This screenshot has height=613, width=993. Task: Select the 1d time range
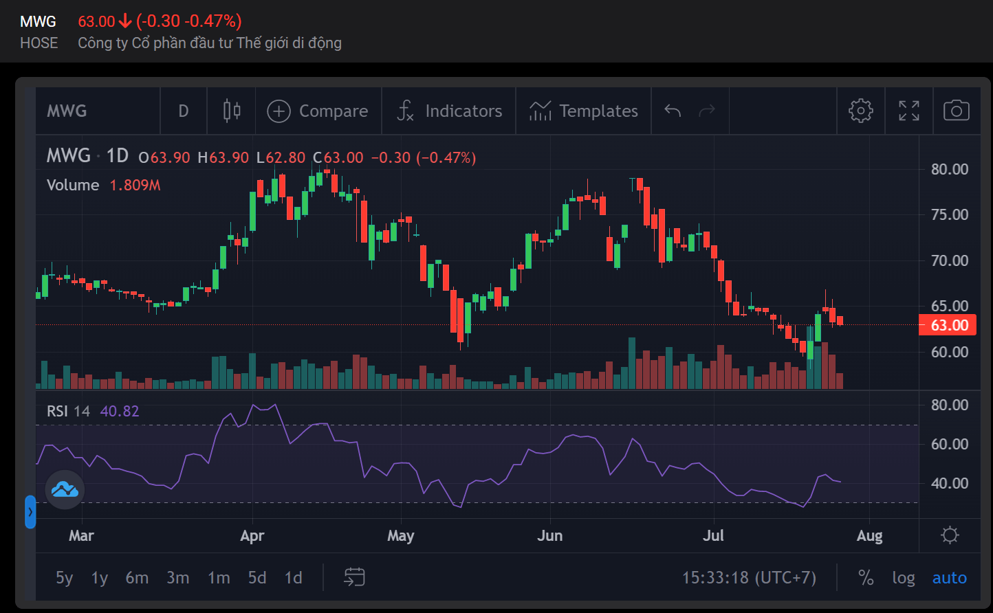pos(294,578)
